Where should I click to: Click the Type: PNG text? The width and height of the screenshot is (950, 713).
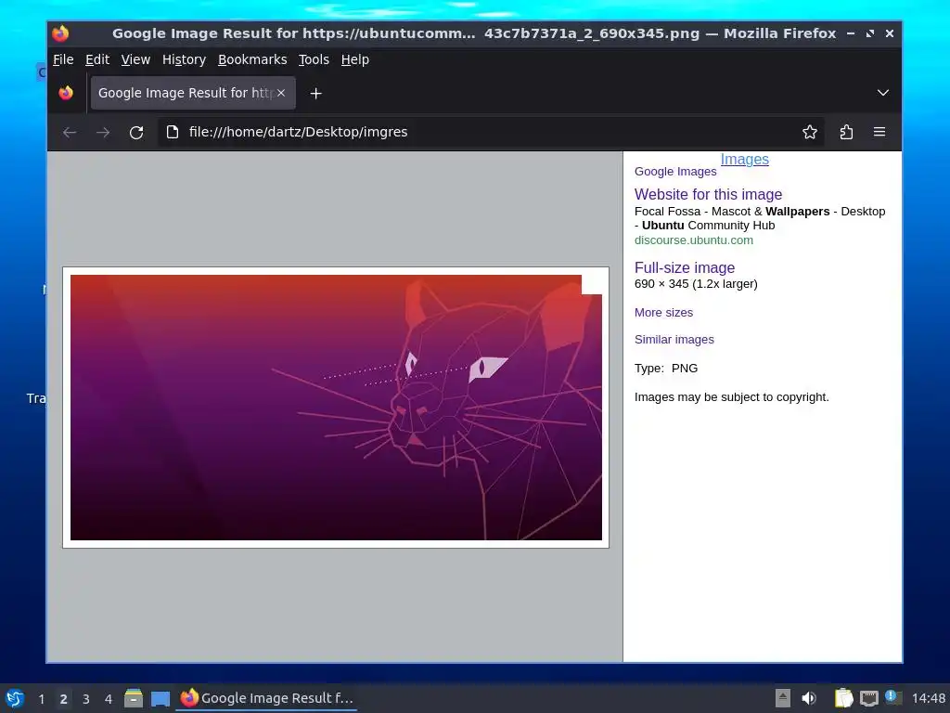point(666,368)
